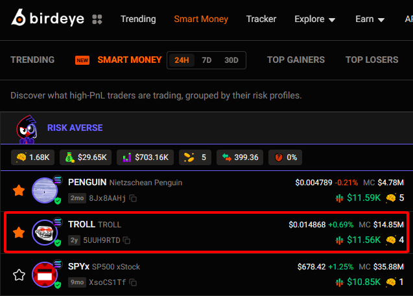Click the verified shield on TROLL logo
413x296 pixels.
(x=58, y=243)
